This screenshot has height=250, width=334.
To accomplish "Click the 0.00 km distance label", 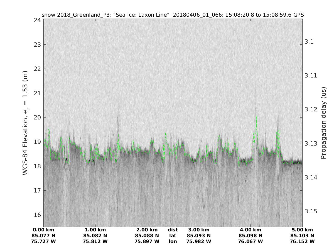I will [x=43, y=230].
